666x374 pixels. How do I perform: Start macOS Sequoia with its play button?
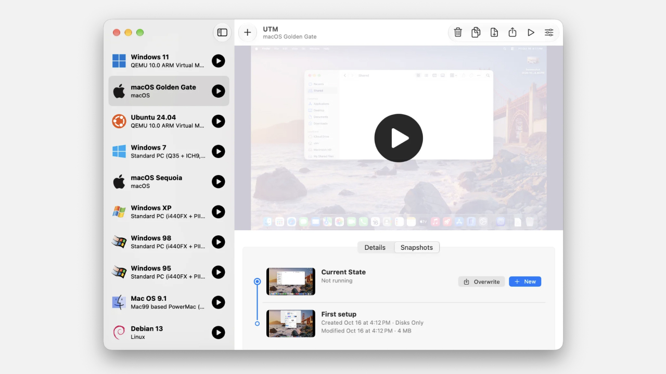pyautogui.click(x=219, y=181)
